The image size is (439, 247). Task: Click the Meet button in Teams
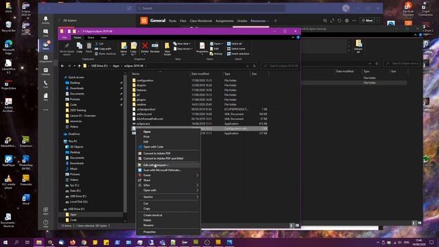pos(367,21)
